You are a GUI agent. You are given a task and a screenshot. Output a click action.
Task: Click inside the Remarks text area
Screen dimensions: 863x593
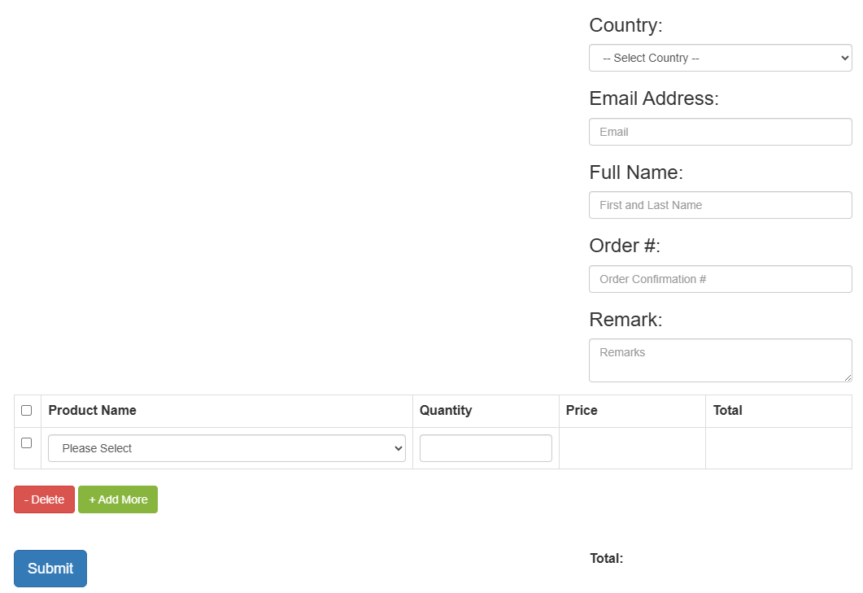(721, 360)
